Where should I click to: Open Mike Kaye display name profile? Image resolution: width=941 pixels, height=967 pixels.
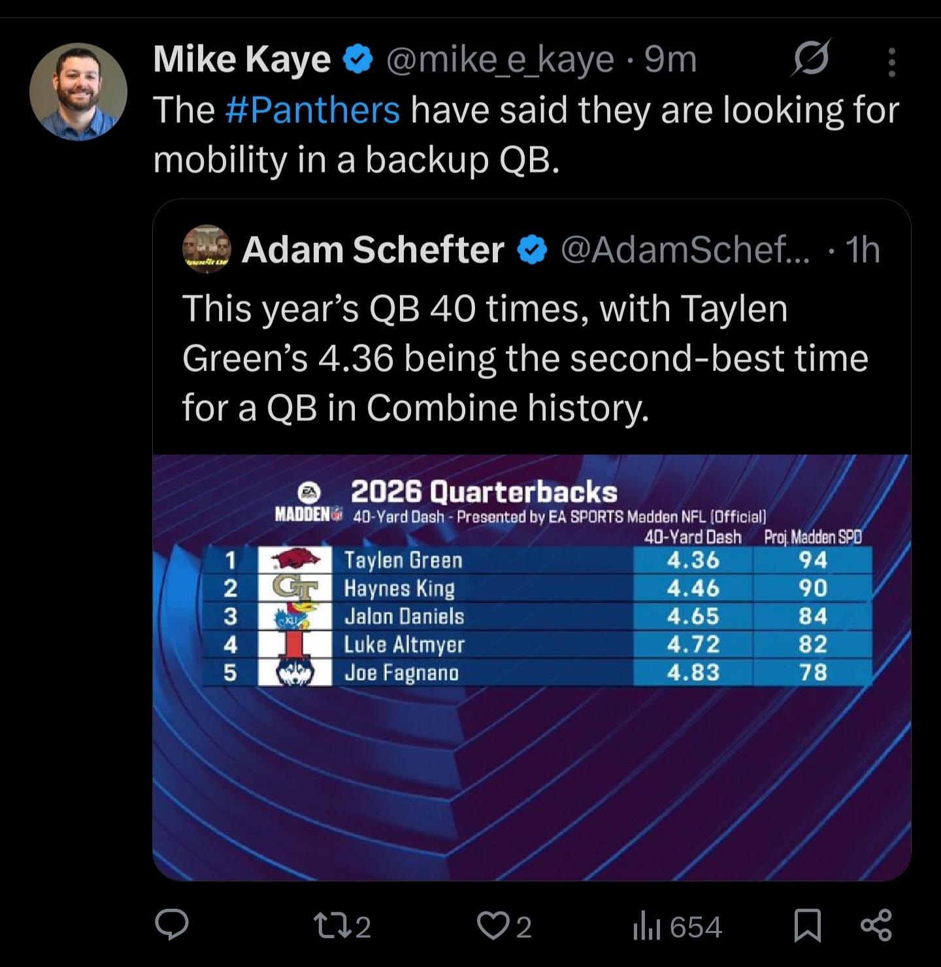click(x=242, y=60)
